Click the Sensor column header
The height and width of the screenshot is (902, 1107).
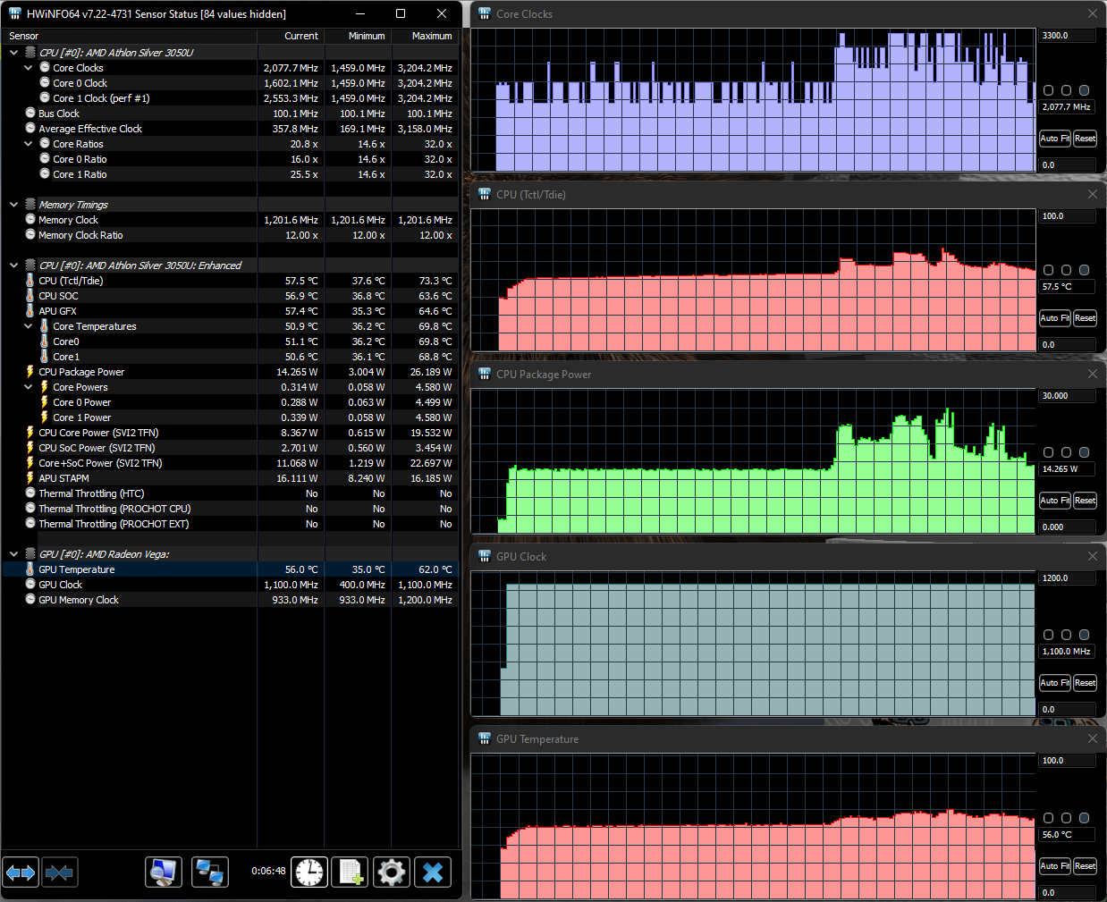(130, 36)
